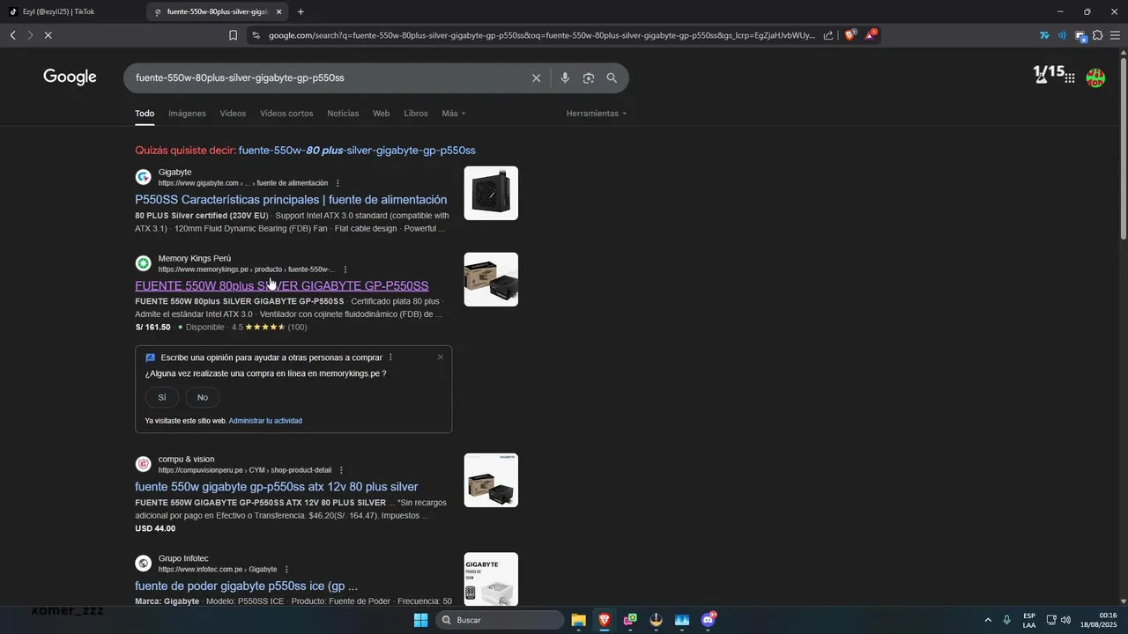
Task: Show hidden system tray icons
Action: (x=988, y=620)
